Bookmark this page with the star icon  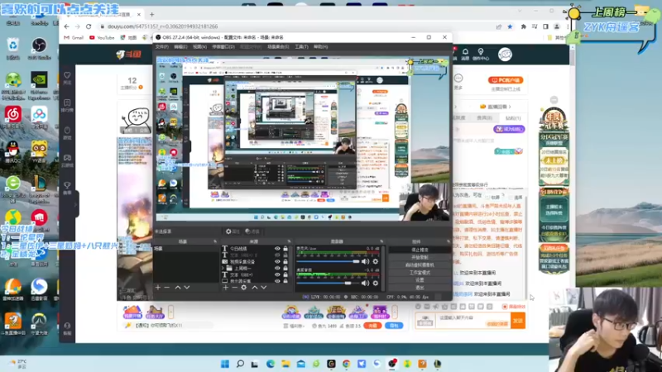[x=510, y=26]
